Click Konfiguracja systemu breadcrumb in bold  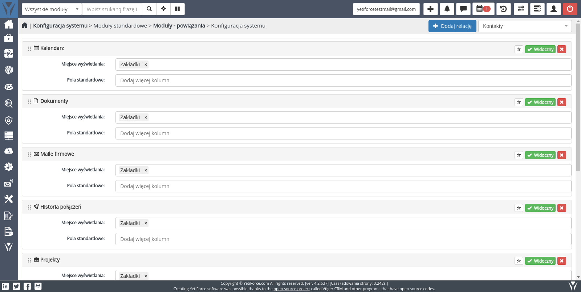pos(60,26)
